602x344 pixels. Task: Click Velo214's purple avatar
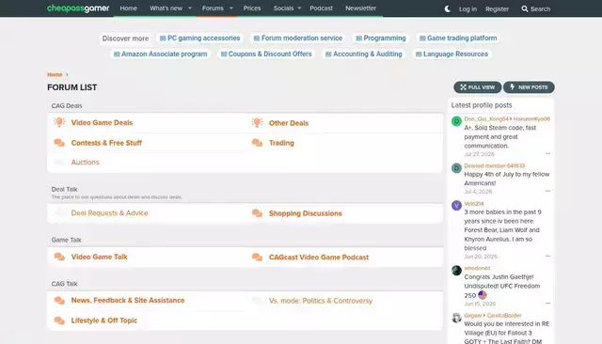click(x=456, y=205)
